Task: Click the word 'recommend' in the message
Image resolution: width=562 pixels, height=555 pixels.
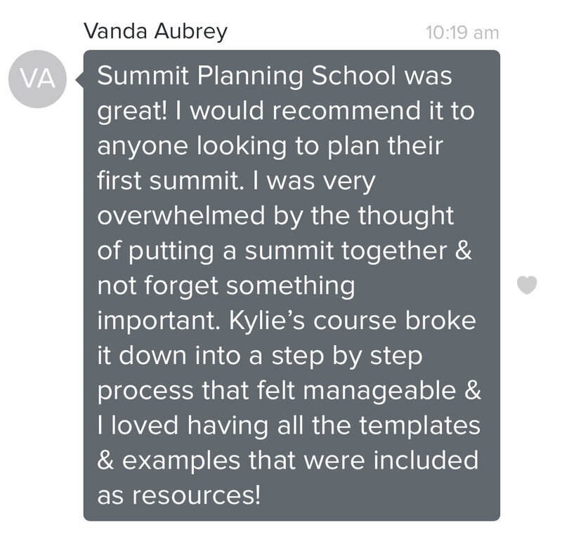Action: pyautogui.click(x=346, y=110)
